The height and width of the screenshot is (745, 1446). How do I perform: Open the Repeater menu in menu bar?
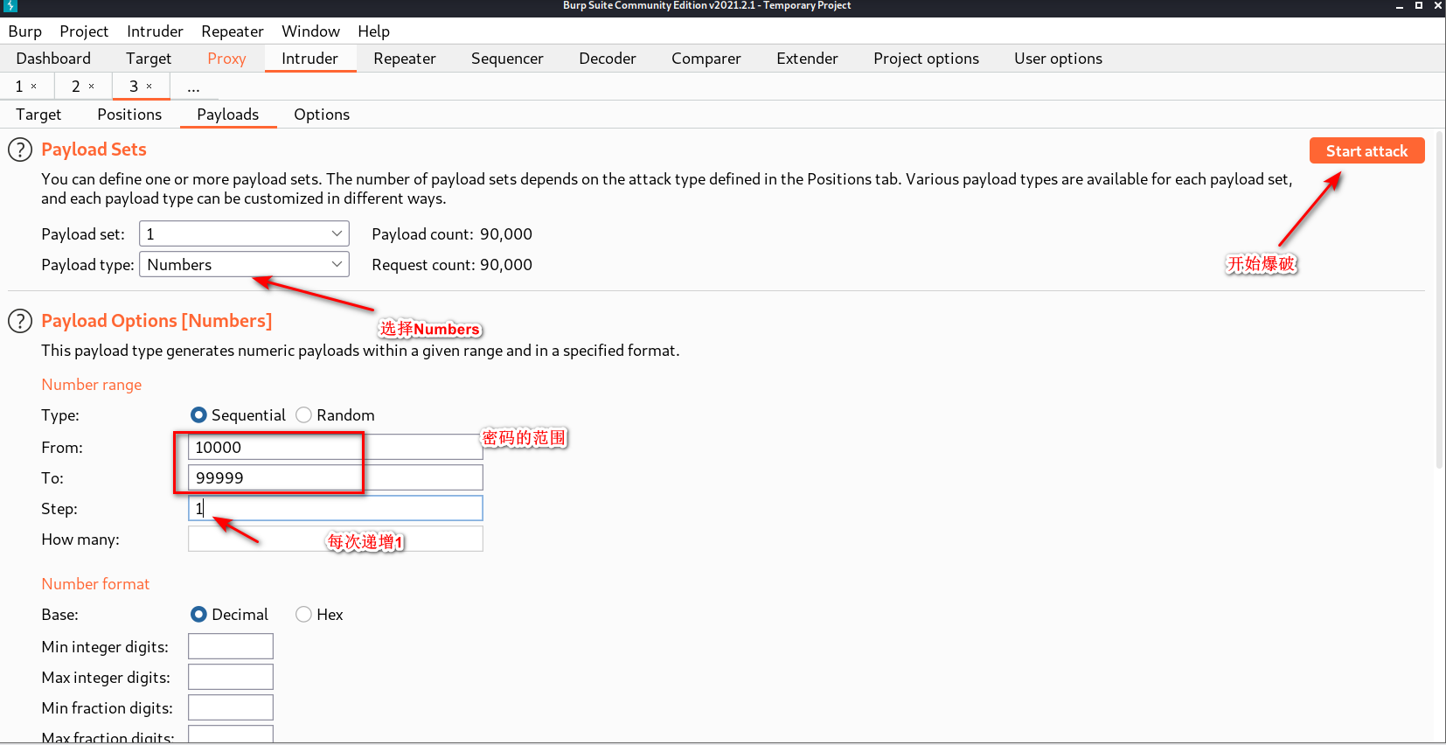point(232,31)
